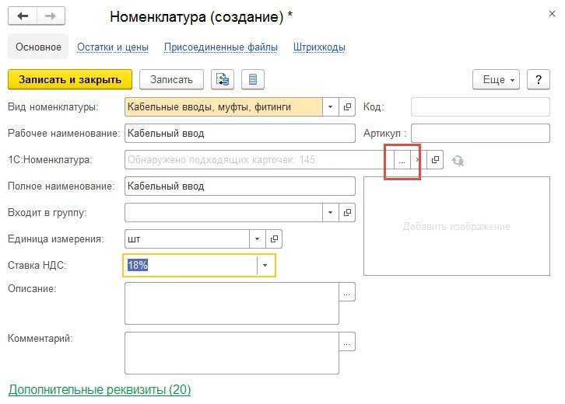Open 1С:Номенклатура card in new window
565x404 pixels.
435,160
